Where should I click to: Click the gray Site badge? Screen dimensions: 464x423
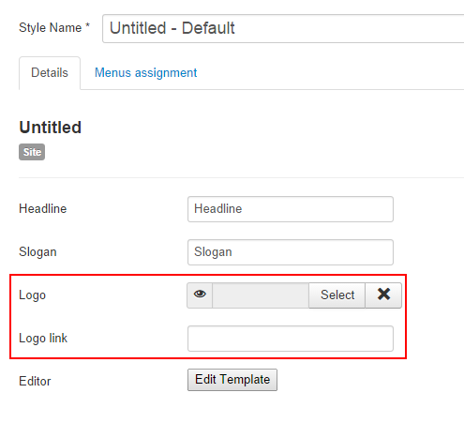click(x=32, y=152)
